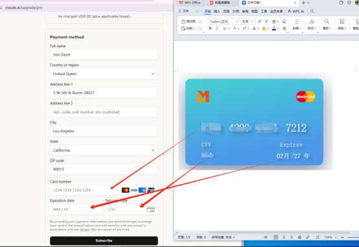Click the search icon in WPS menu bar
Image resolution: width=359 pixels, height=247 pixels.
click(312, 11)
